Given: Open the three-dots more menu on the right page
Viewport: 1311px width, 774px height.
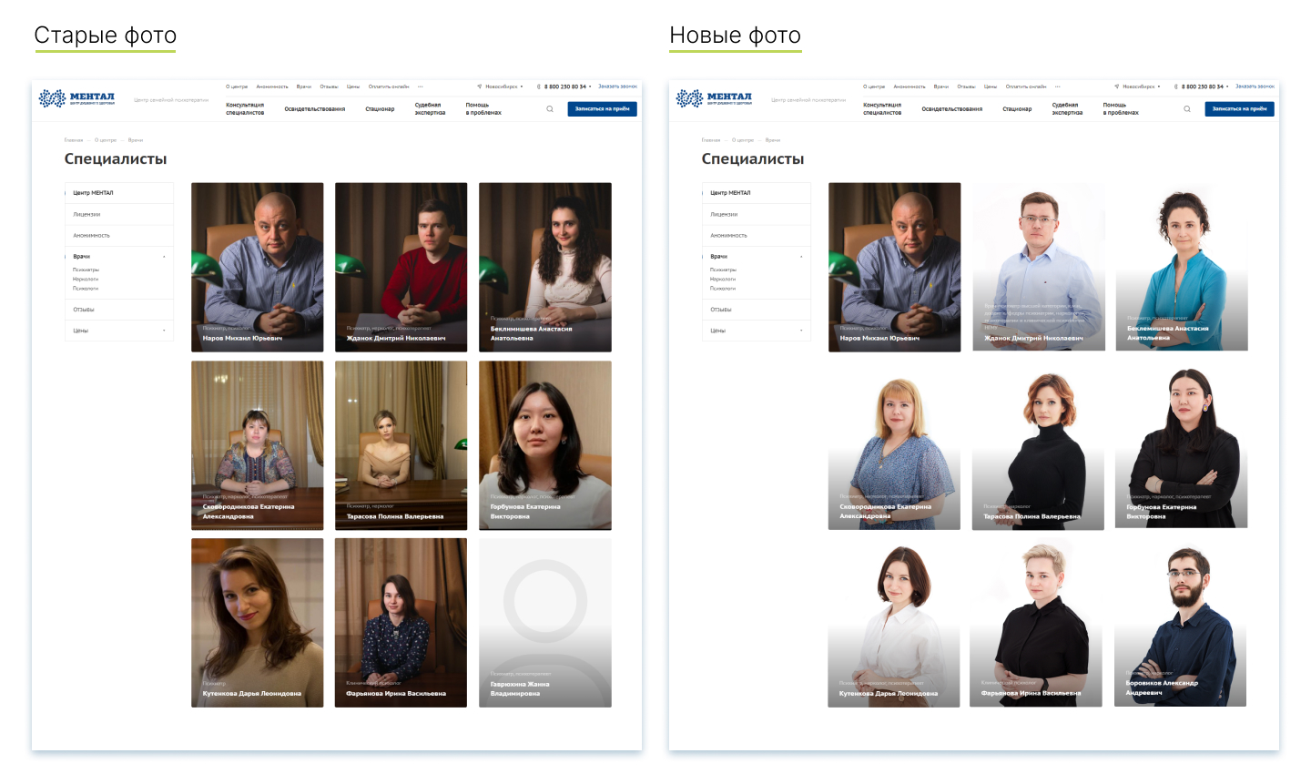Looking at the screenshot, I should click(x=1057, y=87).
